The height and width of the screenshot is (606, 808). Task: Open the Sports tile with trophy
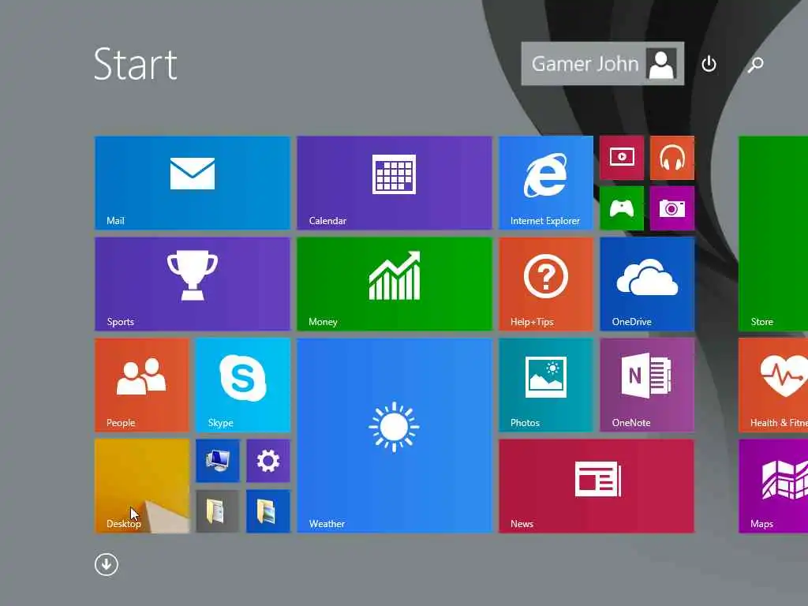tap(193, 283)
